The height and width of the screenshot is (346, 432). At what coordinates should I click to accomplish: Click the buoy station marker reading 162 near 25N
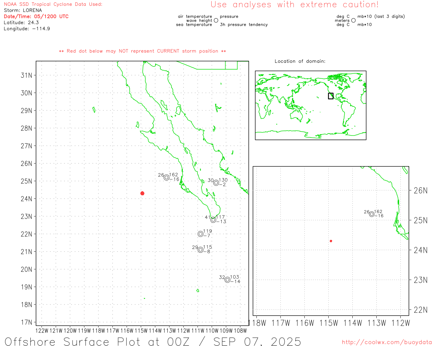pyautogui.click(x=166, y=177)
